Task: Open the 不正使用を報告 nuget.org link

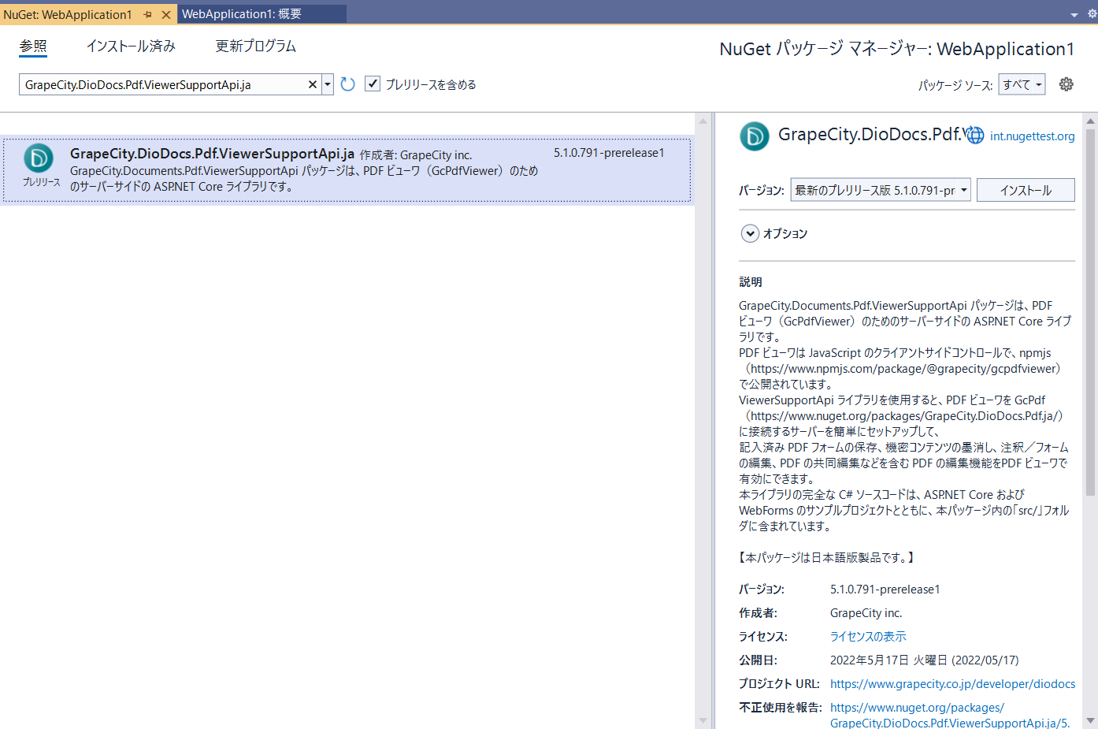Action: pos(950,715)
